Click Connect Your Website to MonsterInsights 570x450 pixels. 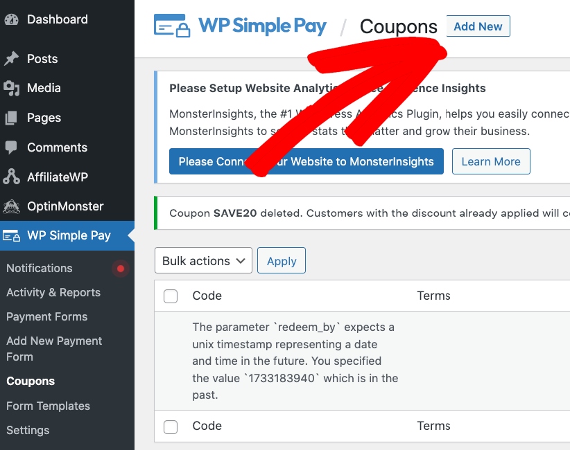tap(306, 161)
